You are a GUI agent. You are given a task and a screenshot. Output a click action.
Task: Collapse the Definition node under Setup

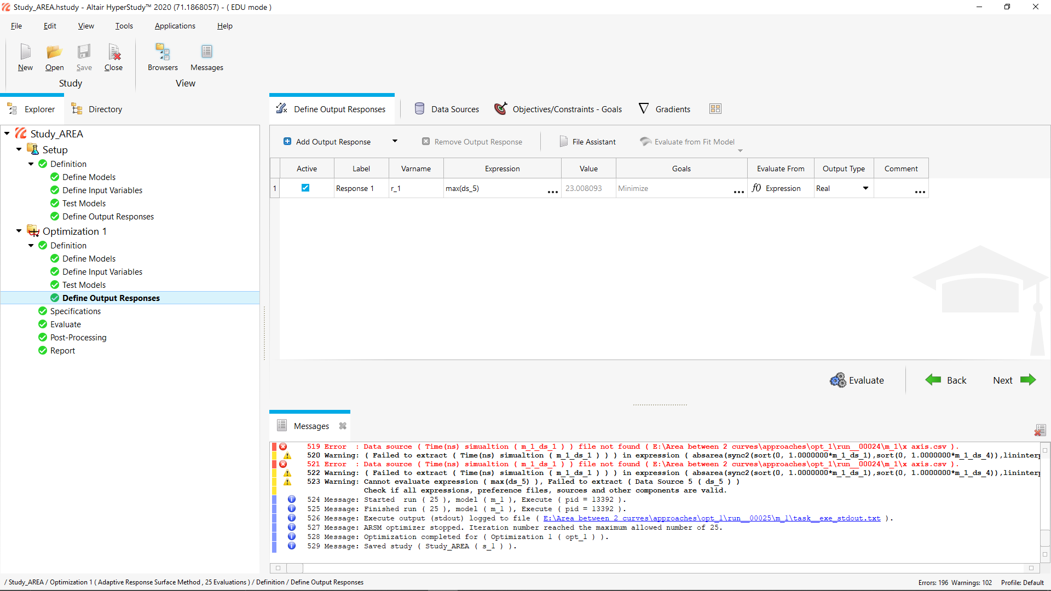point(31,164)
